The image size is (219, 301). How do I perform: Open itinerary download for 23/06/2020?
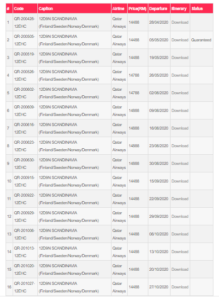point(180,146)
